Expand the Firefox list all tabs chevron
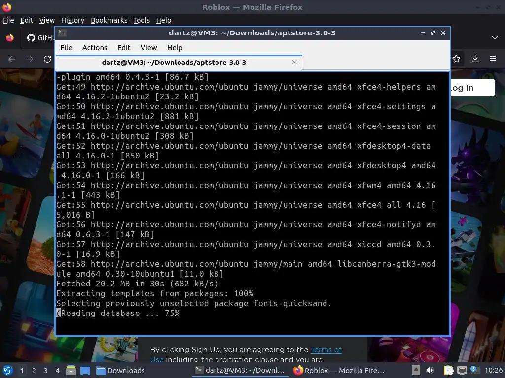This screenshot has width=505, height=378. (x=495, y=38)
